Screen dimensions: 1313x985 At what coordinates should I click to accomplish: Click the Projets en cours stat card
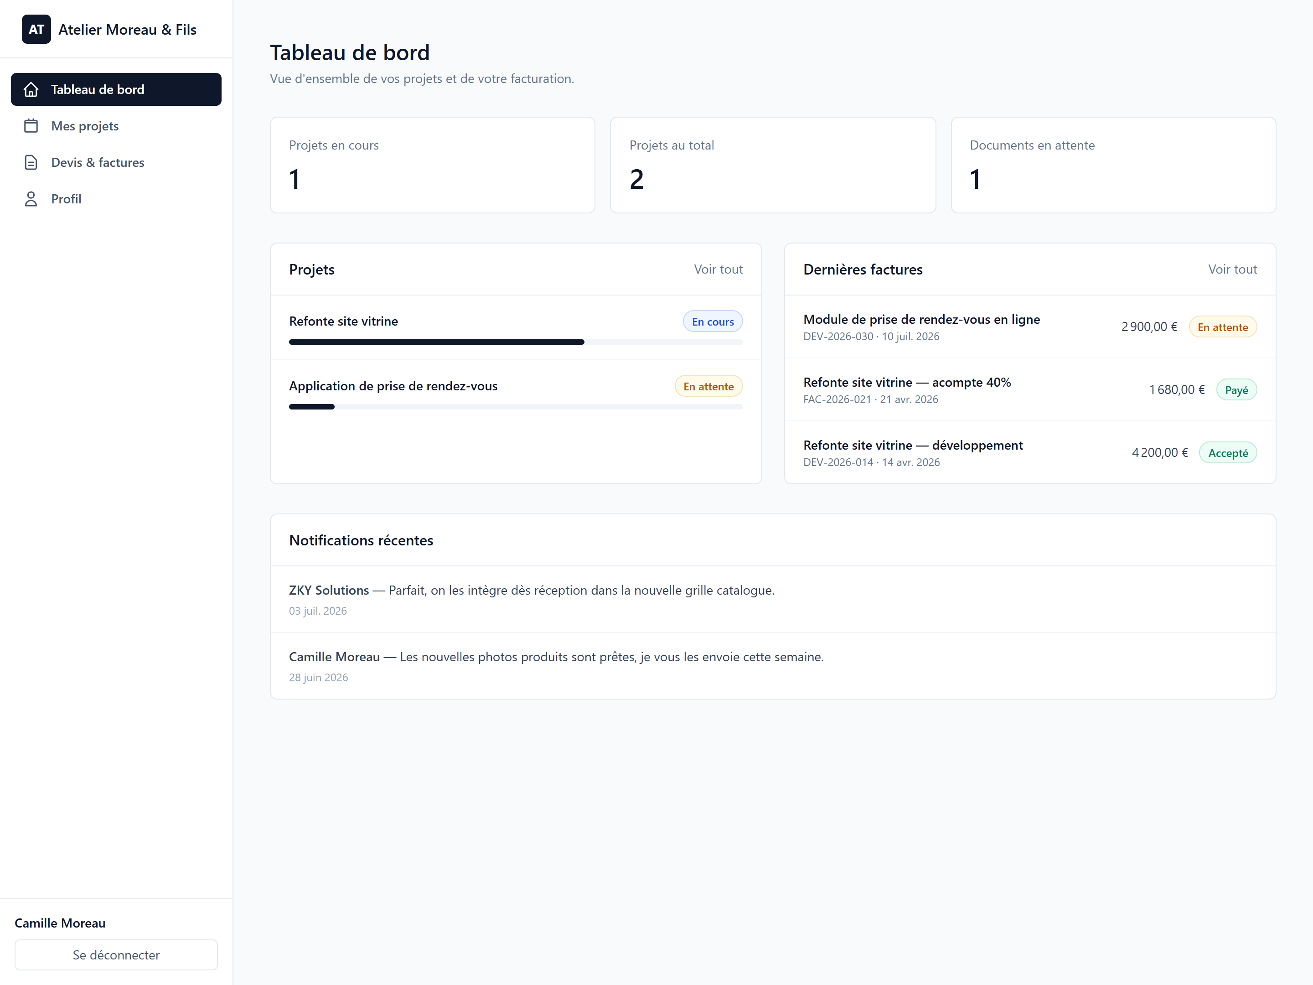[x=433, y=165]
